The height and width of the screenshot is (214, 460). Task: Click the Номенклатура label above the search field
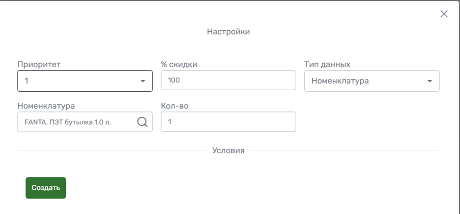click(x=46, y=106)
